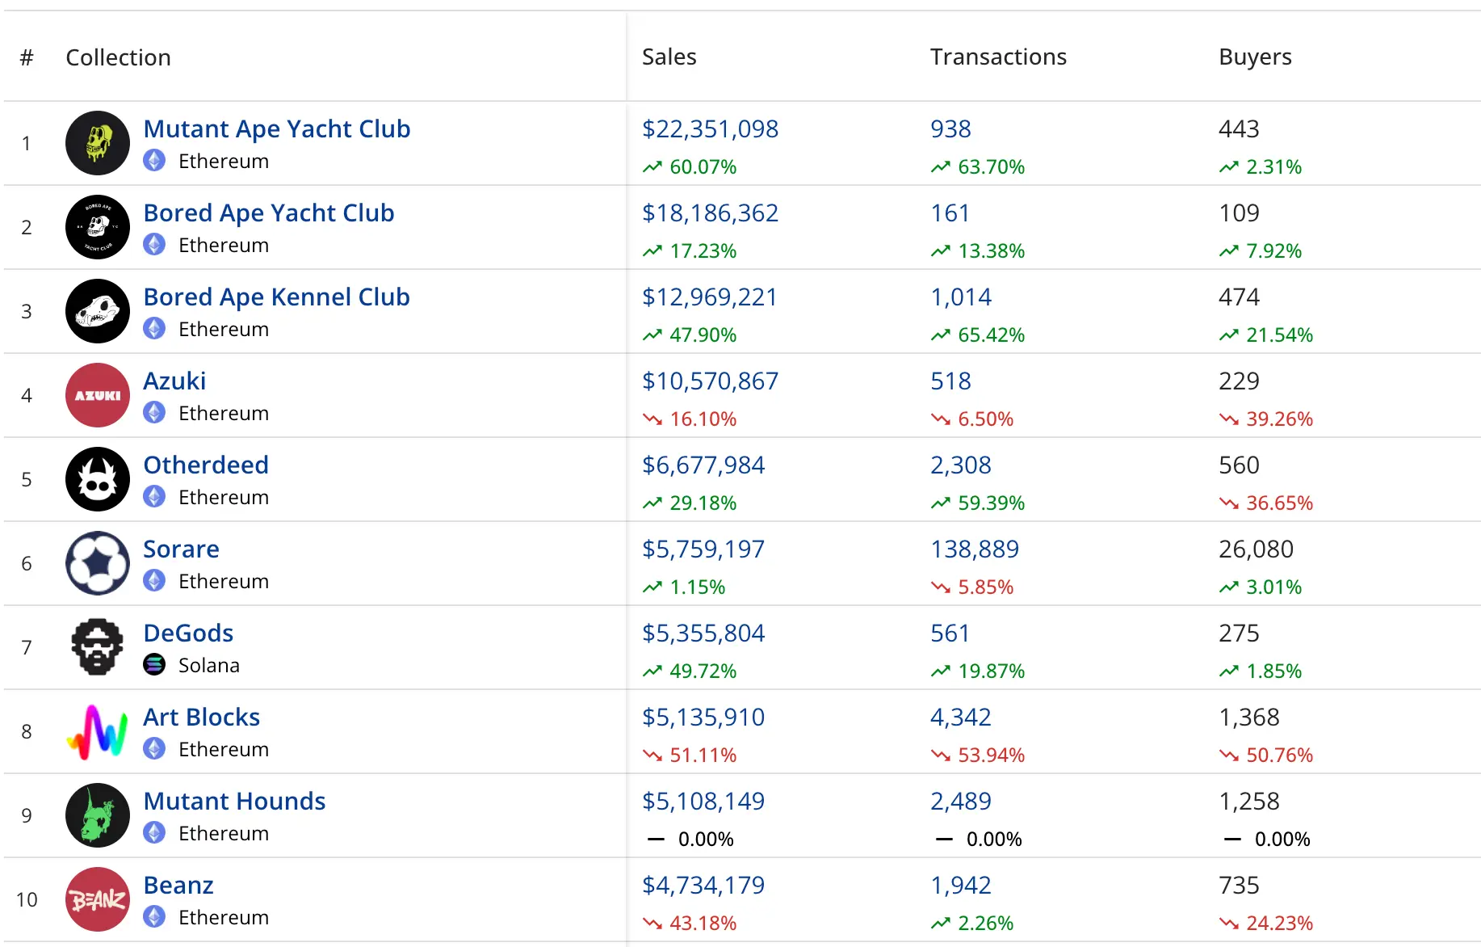Click the $6,677,984 sales value
The height and width of the screenshot is (947, 1481).
click(703, 465)
